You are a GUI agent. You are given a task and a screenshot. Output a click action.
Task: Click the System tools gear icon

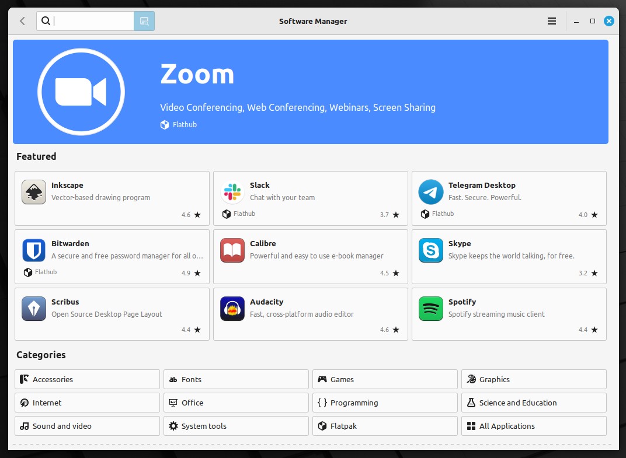[173, 426]
